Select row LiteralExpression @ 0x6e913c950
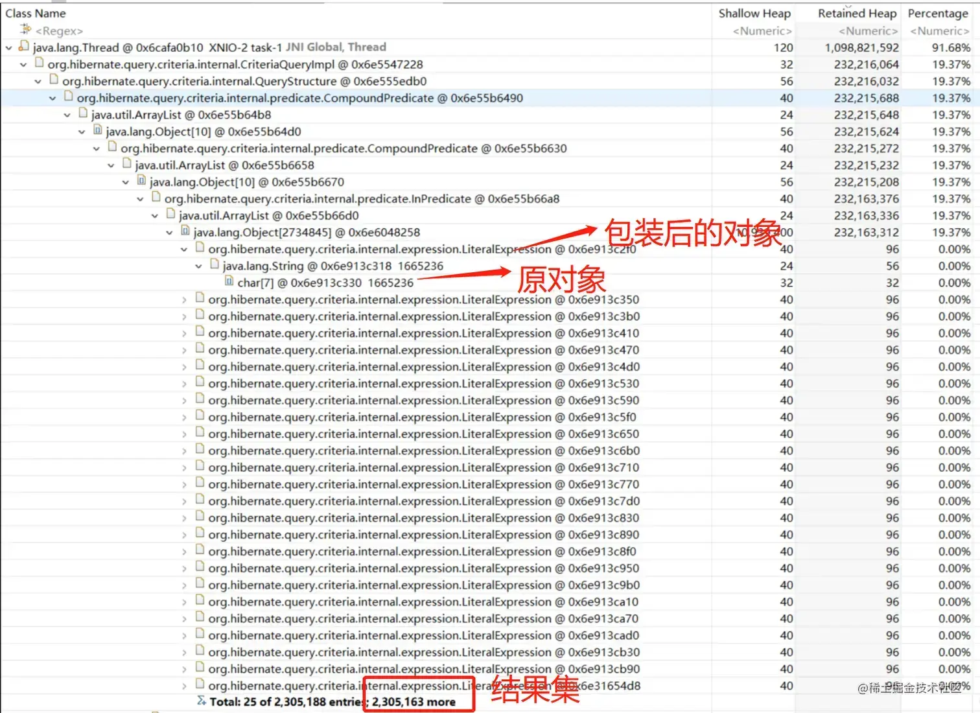 [x=423, y=568]
